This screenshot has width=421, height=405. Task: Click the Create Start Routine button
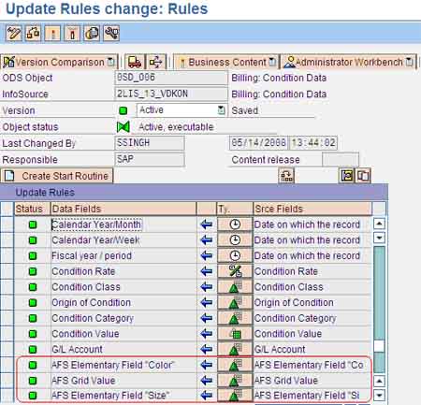pos(56,176)
